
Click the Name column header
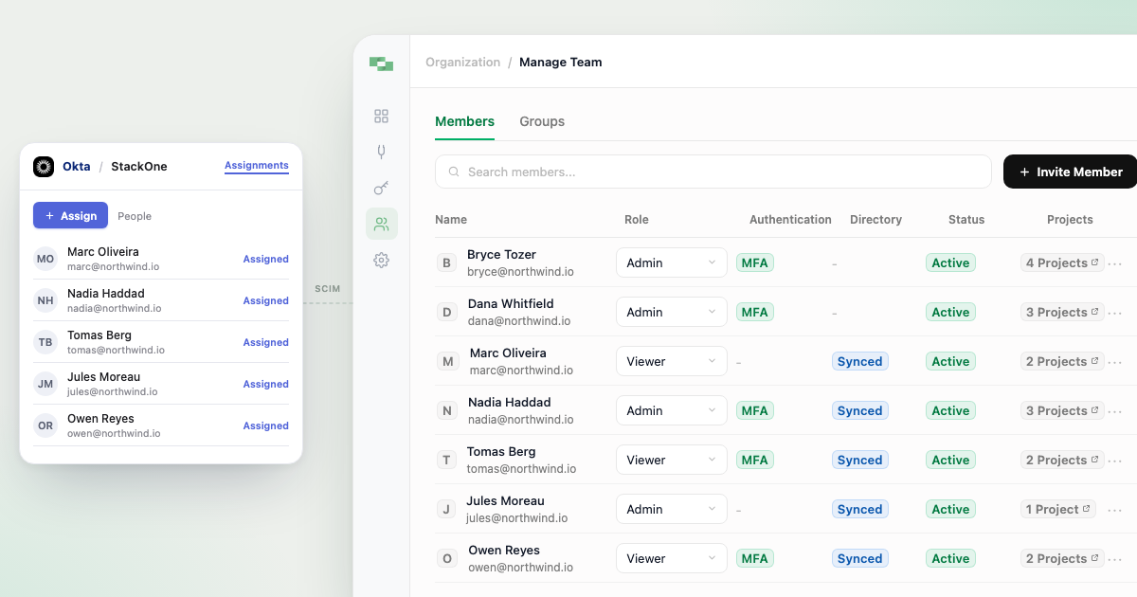(x=451, y=220)
